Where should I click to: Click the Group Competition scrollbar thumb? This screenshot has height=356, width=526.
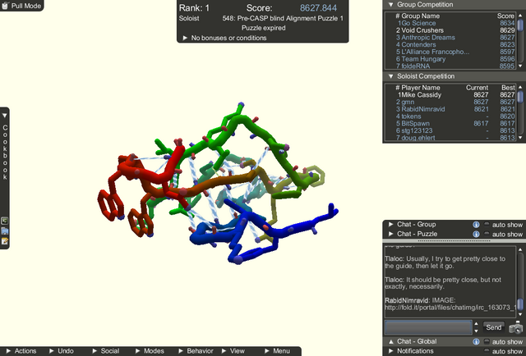[x=520, y=25]
